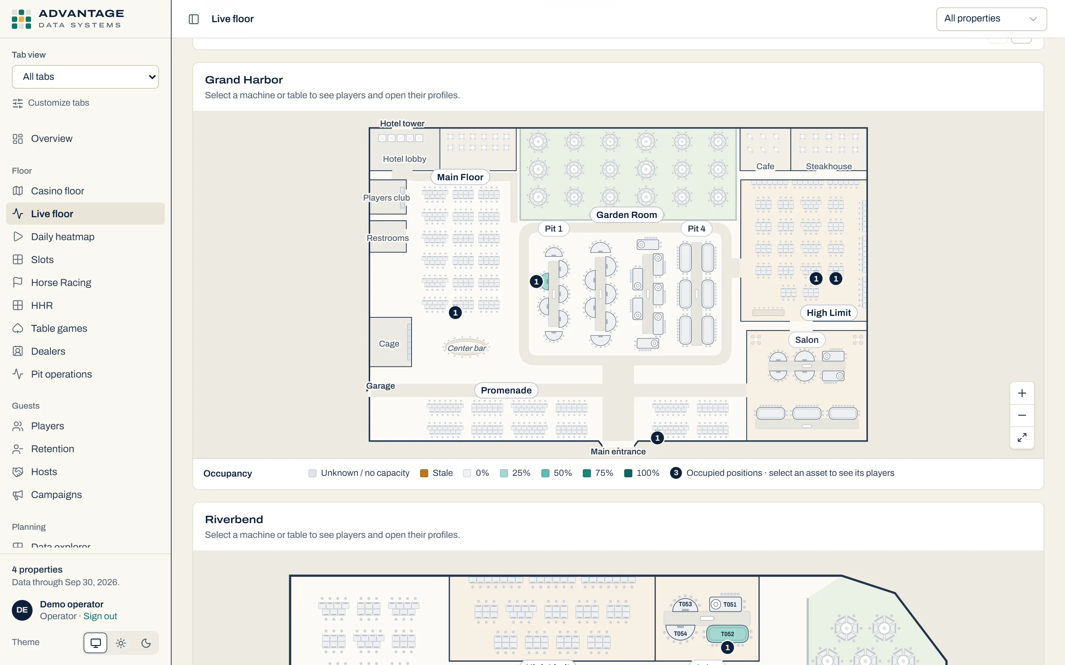Image resolution: width=1065 pixels, height=665 pixels.
Task: Select the Pit 4 zone label
Action: coord(696,229)
